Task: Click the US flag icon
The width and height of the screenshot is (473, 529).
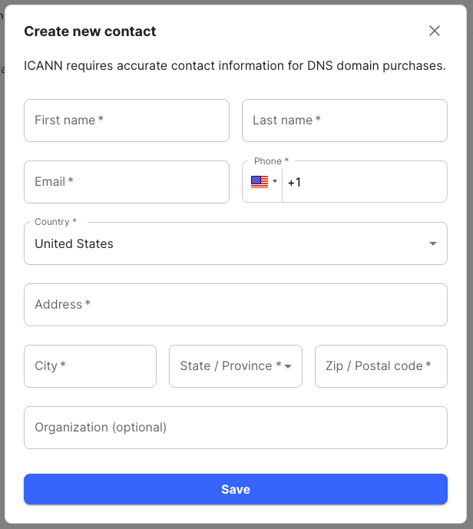Action: (259, 182)
